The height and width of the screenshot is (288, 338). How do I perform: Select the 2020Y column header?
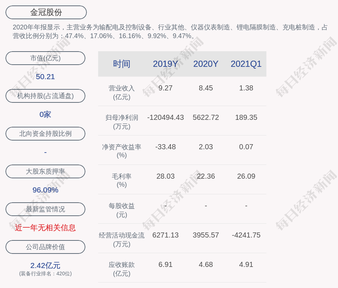[206, 64]
